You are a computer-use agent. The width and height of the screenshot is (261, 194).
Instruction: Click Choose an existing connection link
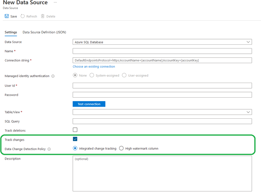(x=94, y=67)
